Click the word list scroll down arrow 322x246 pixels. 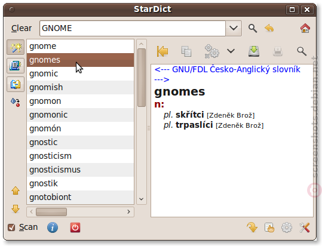coord(141,199)
